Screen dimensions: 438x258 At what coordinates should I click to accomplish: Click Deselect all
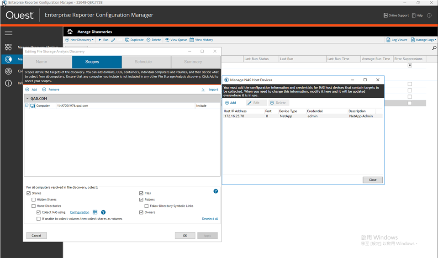[x=210, y=219]
